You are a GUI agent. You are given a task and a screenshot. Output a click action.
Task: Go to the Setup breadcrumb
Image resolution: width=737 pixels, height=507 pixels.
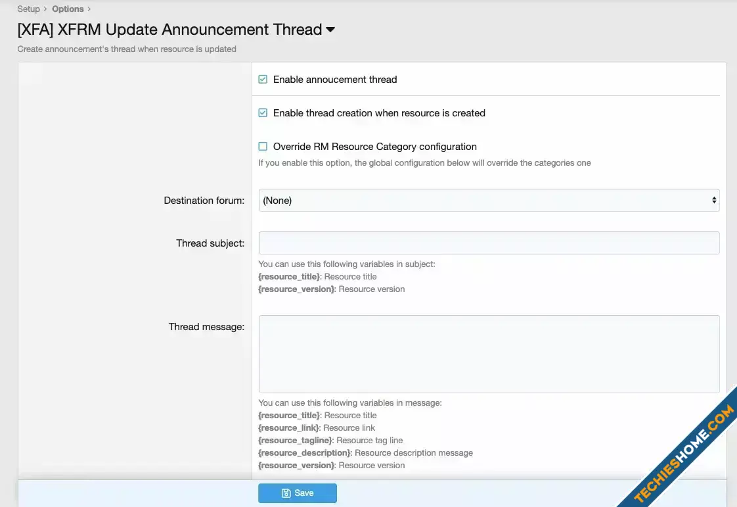(x=28, y=9)
